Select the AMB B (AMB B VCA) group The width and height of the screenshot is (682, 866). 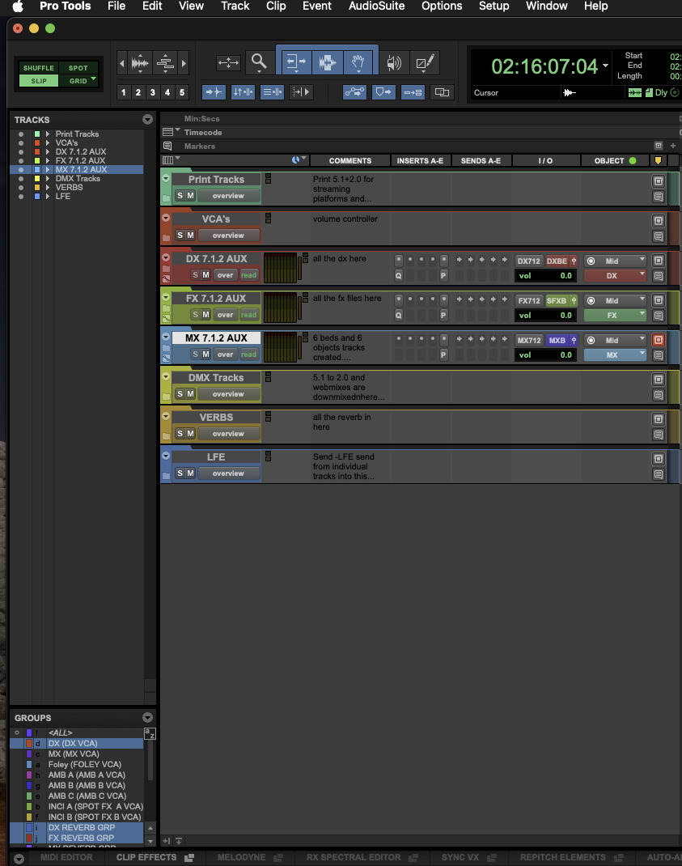pyautogui.click(x=87, y=785)
